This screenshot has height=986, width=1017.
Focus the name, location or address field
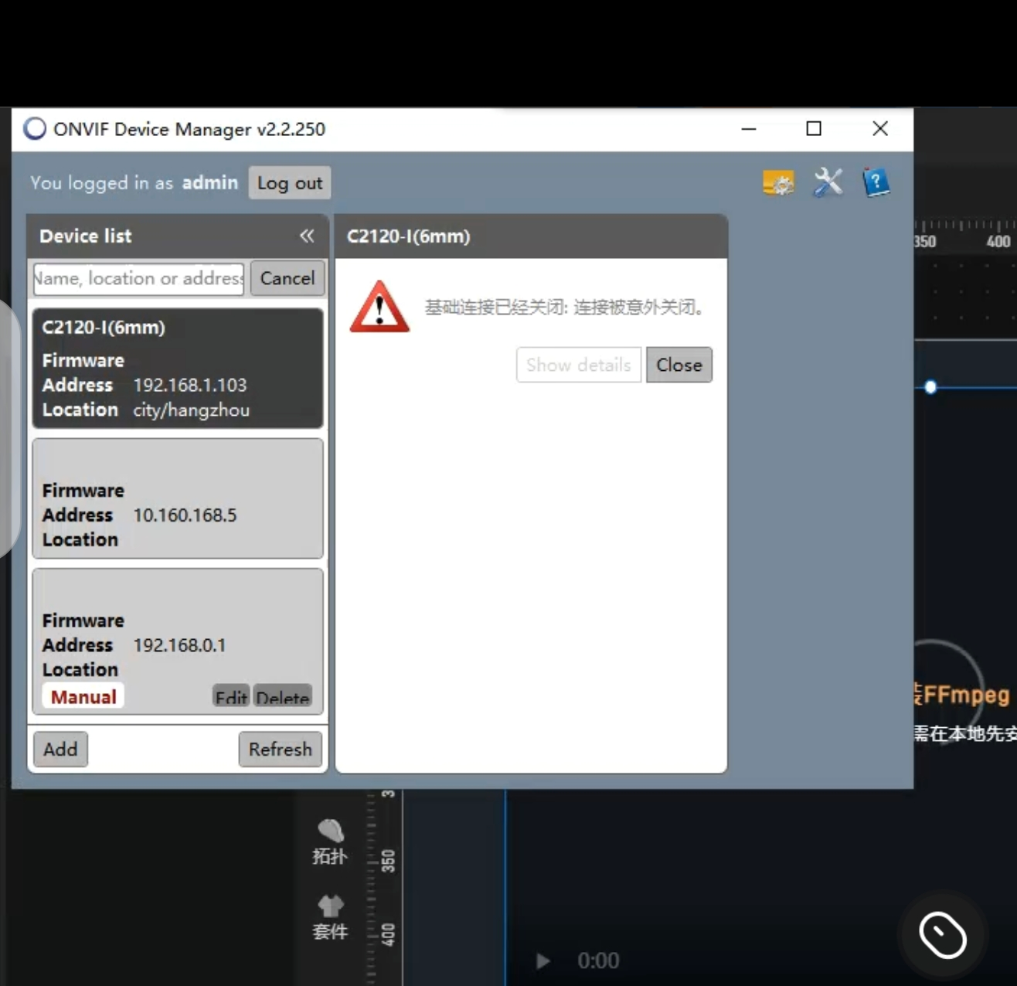pos(138,278)
